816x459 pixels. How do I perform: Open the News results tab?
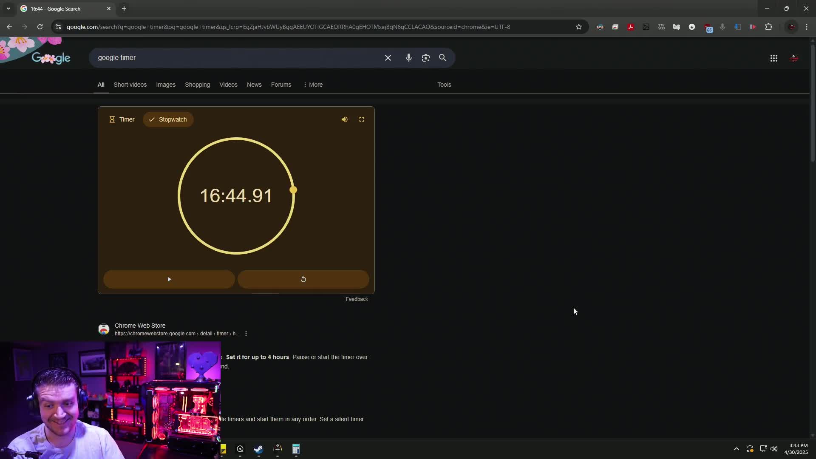coord(254,85)
